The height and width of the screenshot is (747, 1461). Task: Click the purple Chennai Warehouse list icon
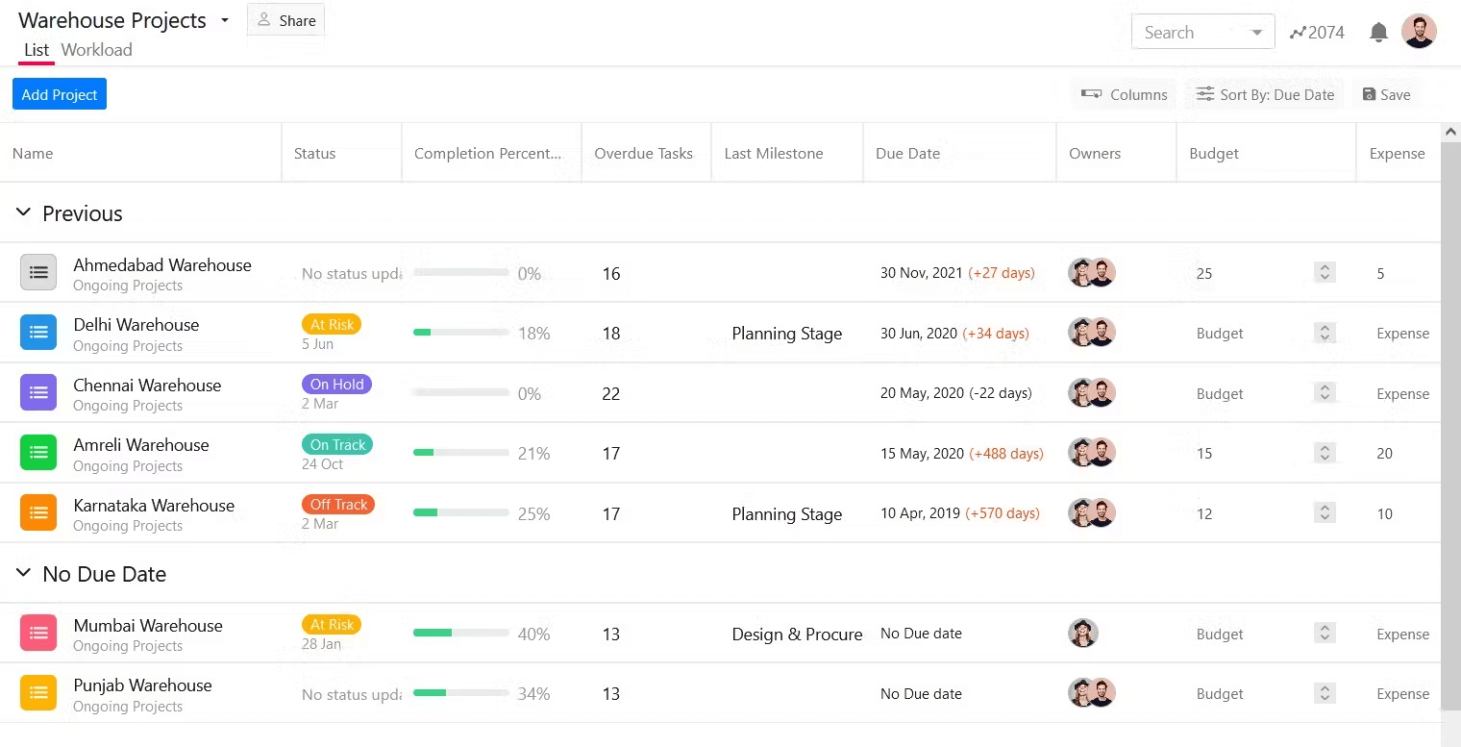(x=38, y=392)
